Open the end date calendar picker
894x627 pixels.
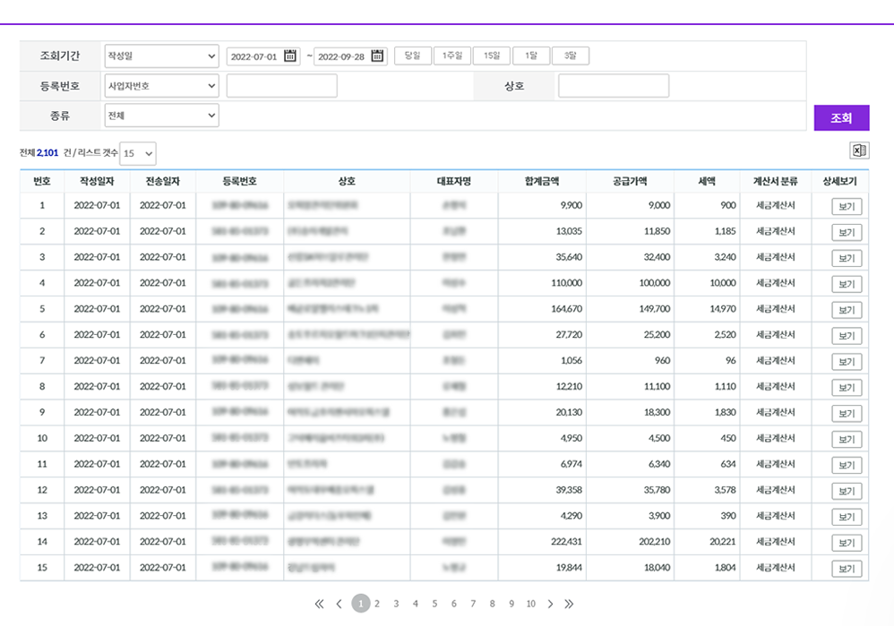377,56
